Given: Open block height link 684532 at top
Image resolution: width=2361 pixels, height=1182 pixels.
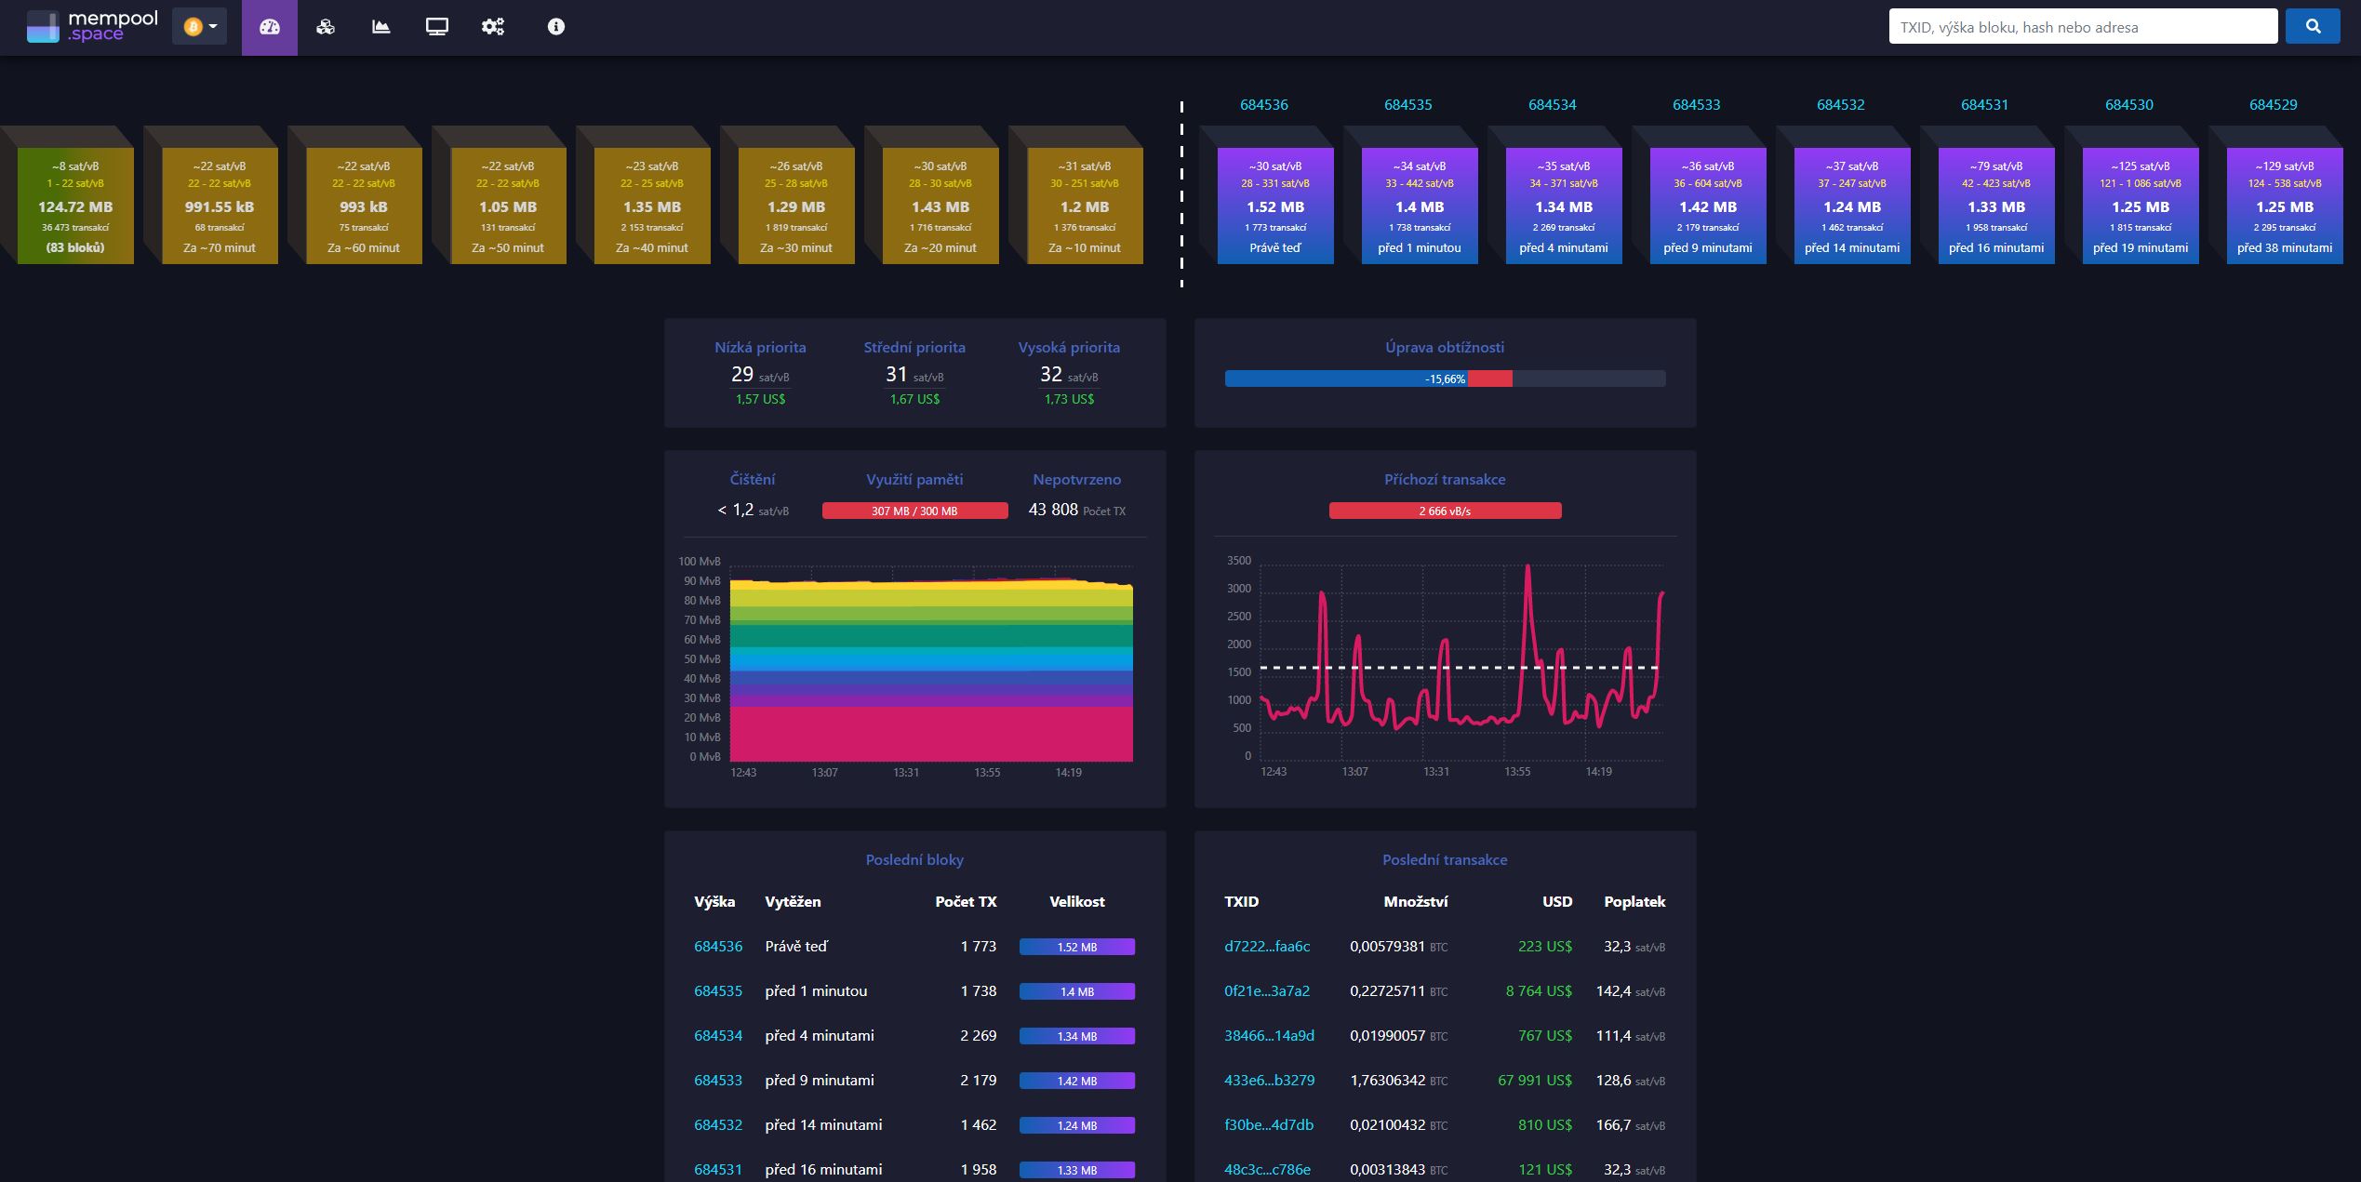Looking at the screenshot, I should 1841,105.
